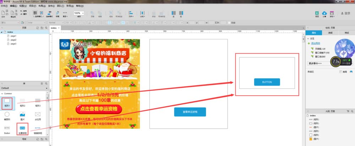The height and width of the screenshot is (146, 355).
Task: Open the 文件 (File) menu
Action: point(4,6)
